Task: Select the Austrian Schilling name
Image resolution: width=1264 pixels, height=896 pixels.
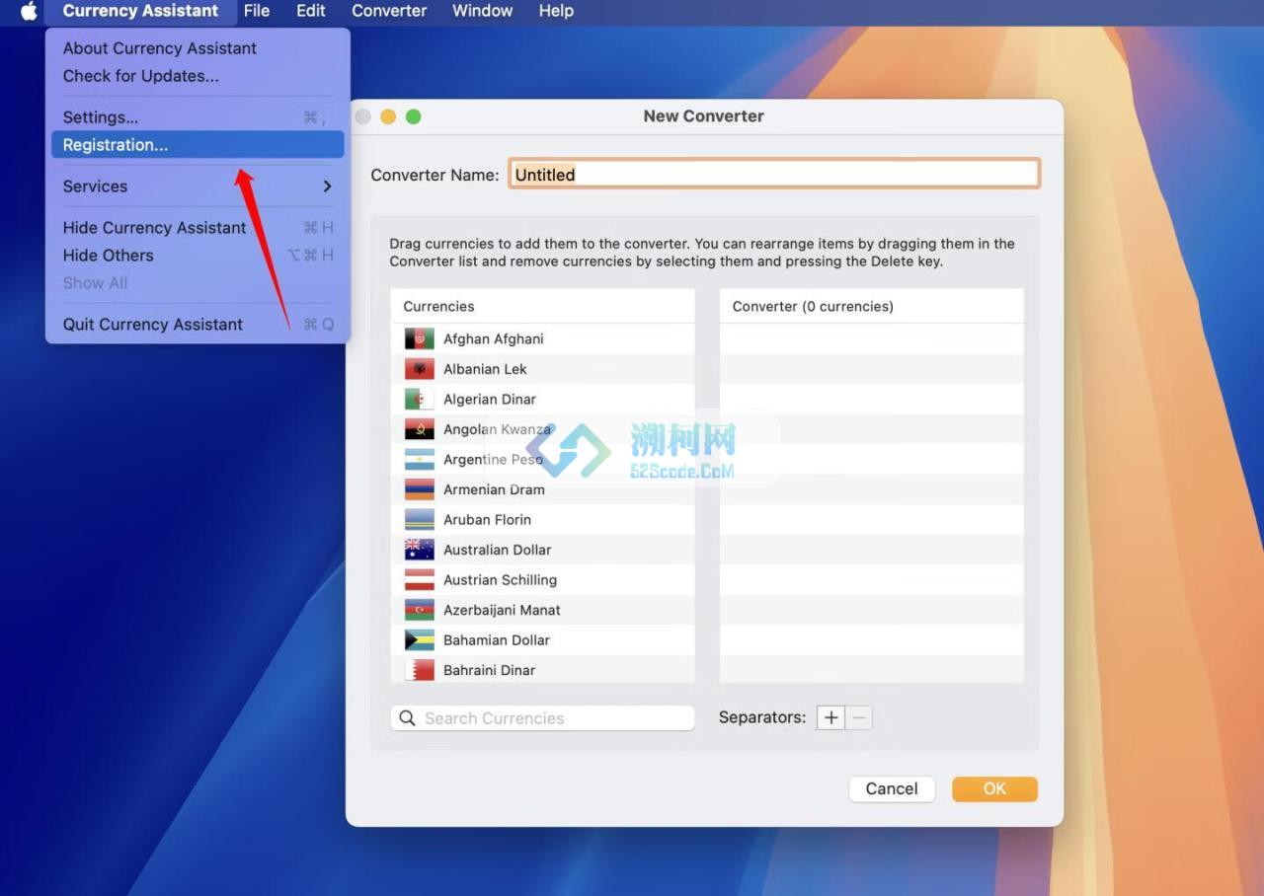Action: tap(500, 579)
